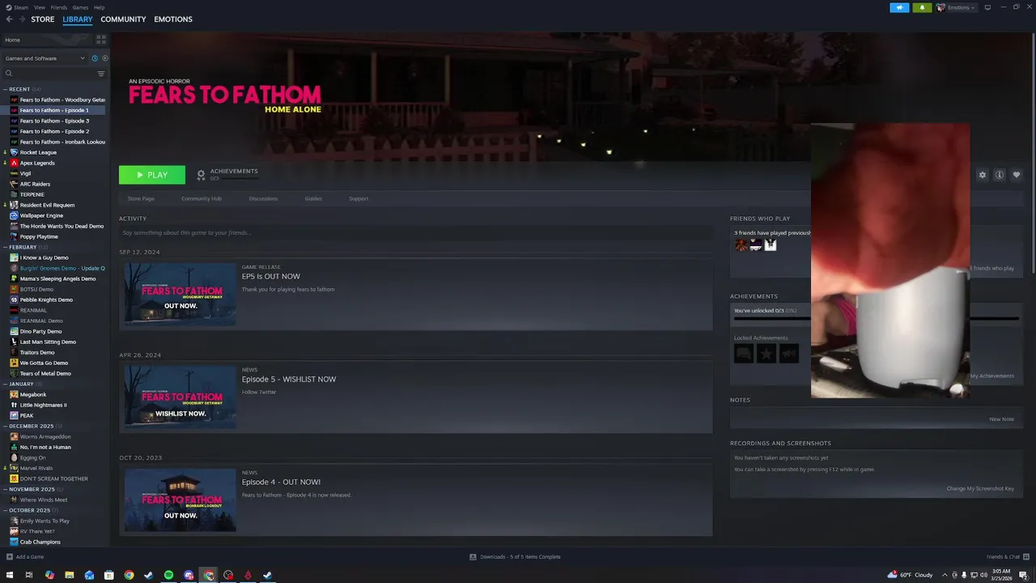Expand the Games and Software dropdown
The image size is (1036, 583).
pos(45,58)
